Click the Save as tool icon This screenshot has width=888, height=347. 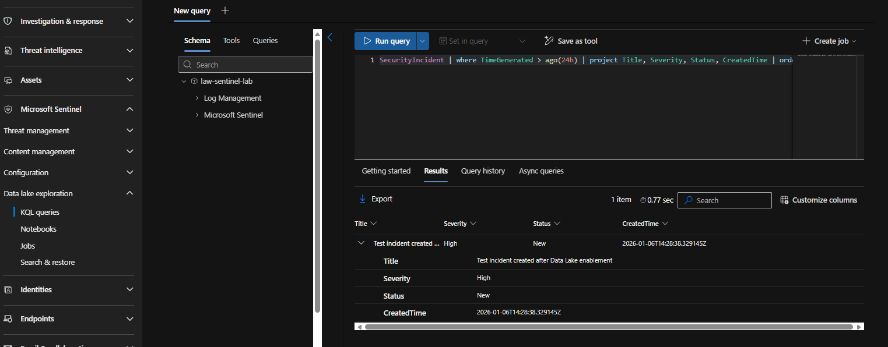[x=548, y=40]
